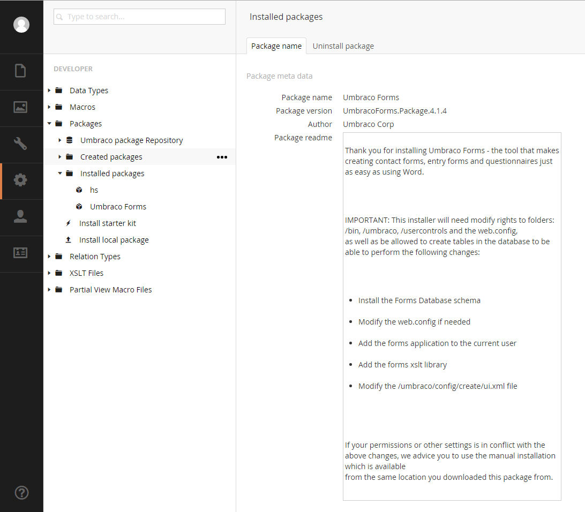Click the Macros folder icon
This screenshot has height=512, width=585.
coord(59,107)
